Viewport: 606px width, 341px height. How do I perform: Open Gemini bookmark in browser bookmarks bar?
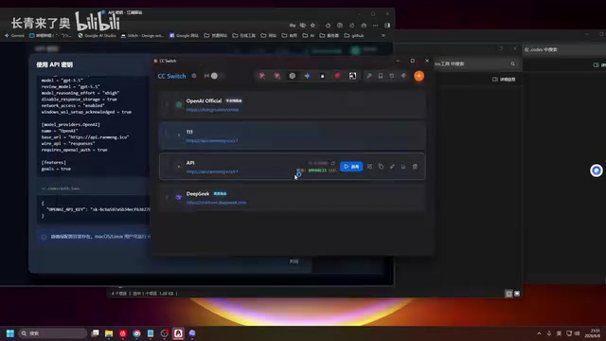pyautogui.click(x=14, y=36)
